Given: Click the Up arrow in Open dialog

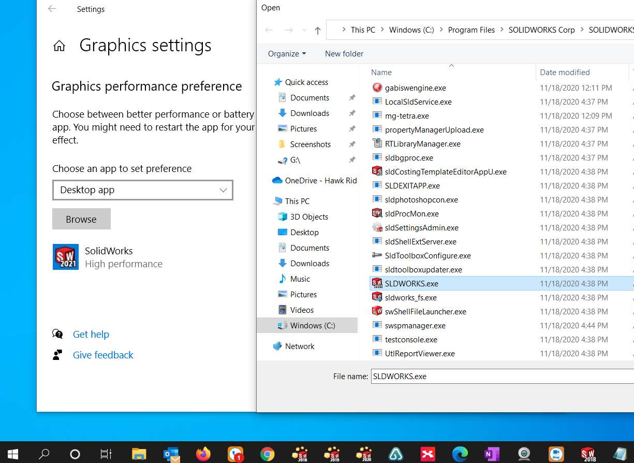Looking at the screenshot, I should [318, 30].
